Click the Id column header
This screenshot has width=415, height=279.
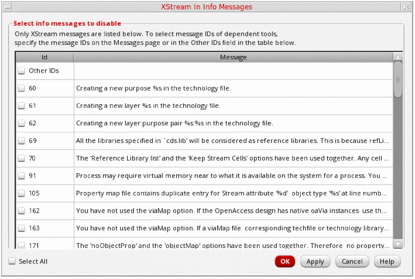[x=45, y=57]
